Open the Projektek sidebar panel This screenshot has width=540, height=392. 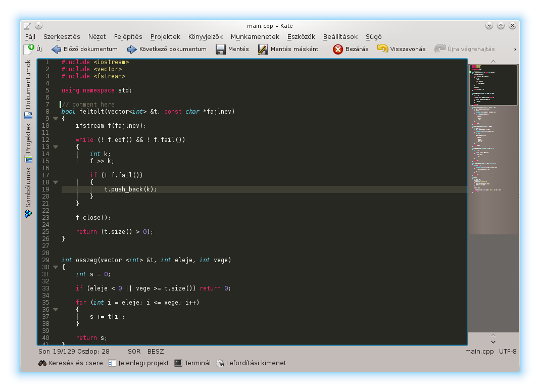(28, 143)
